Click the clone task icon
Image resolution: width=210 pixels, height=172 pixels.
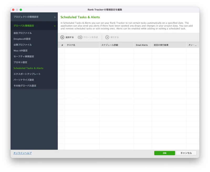[80, 37]
